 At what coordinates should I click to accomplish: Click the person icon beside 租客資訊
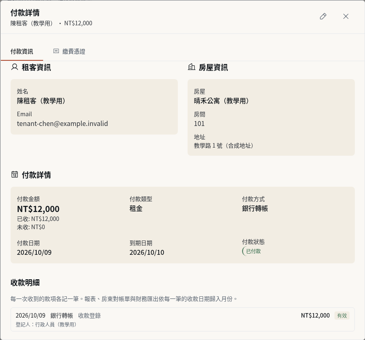click(14, 67)
